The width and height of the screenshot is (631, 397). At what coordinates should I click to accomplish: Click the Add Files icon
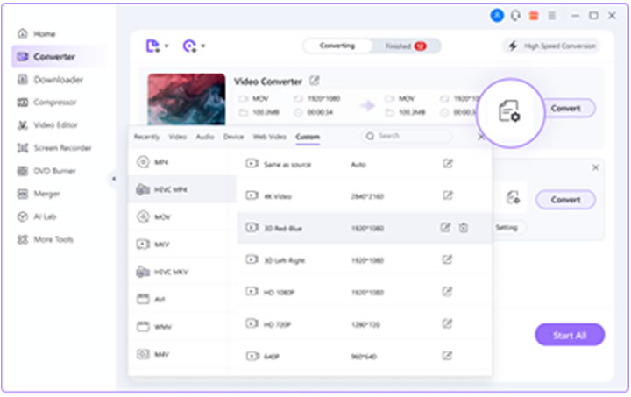(x=152, y=46)
